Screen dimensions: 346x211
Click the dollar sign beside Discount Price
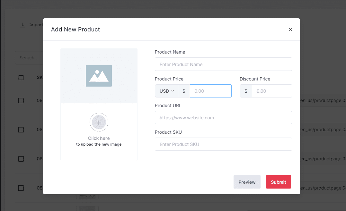246,91
